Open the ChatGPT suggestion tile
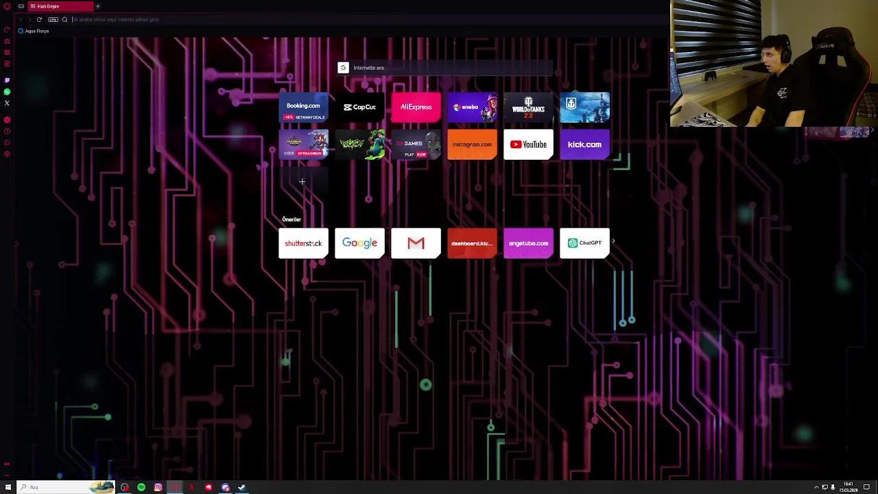878x494 pixels. click(x=584, y=243)
